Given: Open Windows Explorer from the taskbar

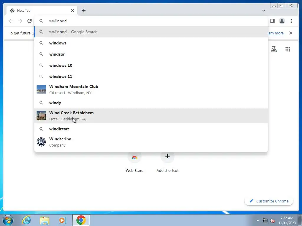Looking at the screenshot, I should pos(45,220).
